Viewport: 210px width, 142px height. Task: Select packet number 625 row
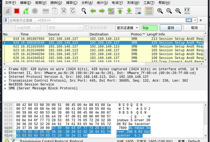(x=103, y=54)
